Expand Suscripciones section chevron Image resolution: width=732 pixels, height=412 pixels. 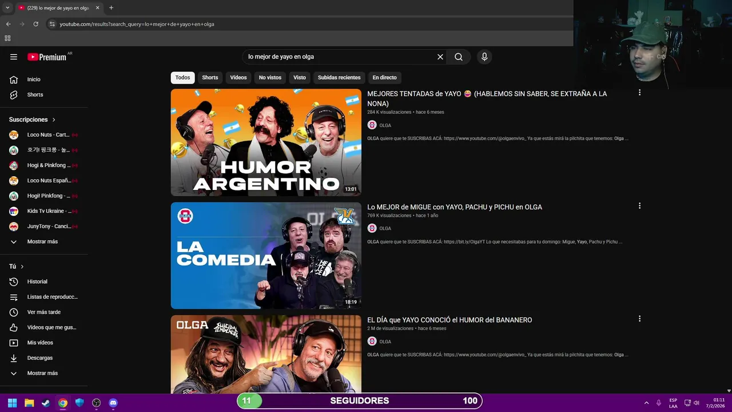pyautogui.click(x=54, y=120)
